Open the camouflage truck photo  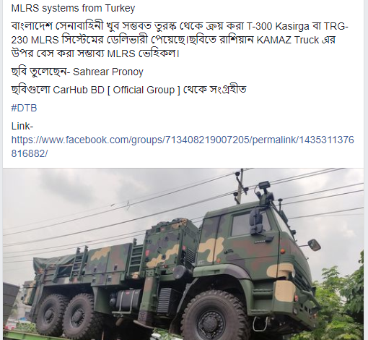pyautogui.click(x=183, y=254)
